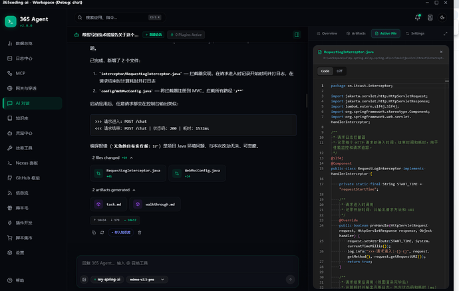
Task: Open 数据总览 dashboard in the sidebar
Action: pyautogui.click(x=32, y=43)
